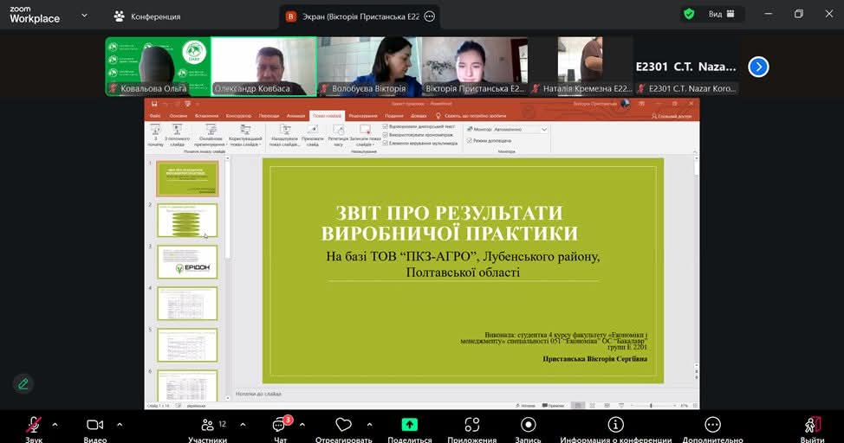
Task: Click the green Поделиться share button
Action: click(x=409, y=425)
